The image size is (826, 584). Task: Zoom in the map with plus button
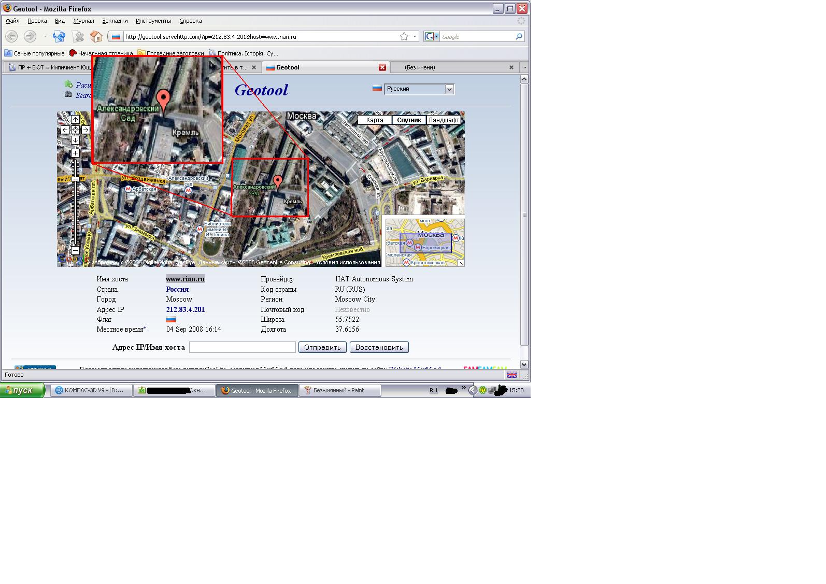pos(75,153)
